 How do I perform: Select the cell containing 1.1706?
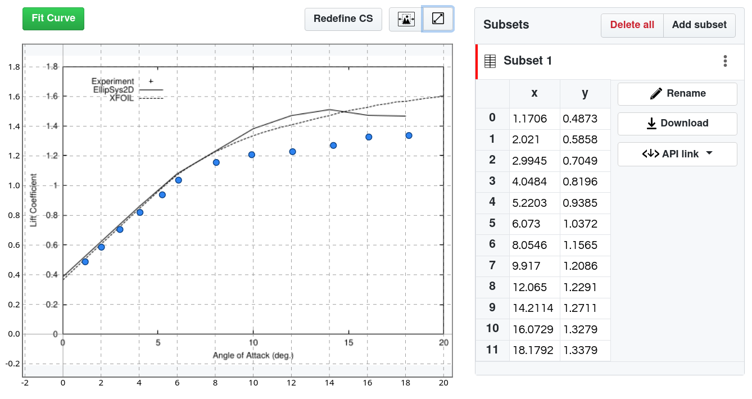point(534,119)
